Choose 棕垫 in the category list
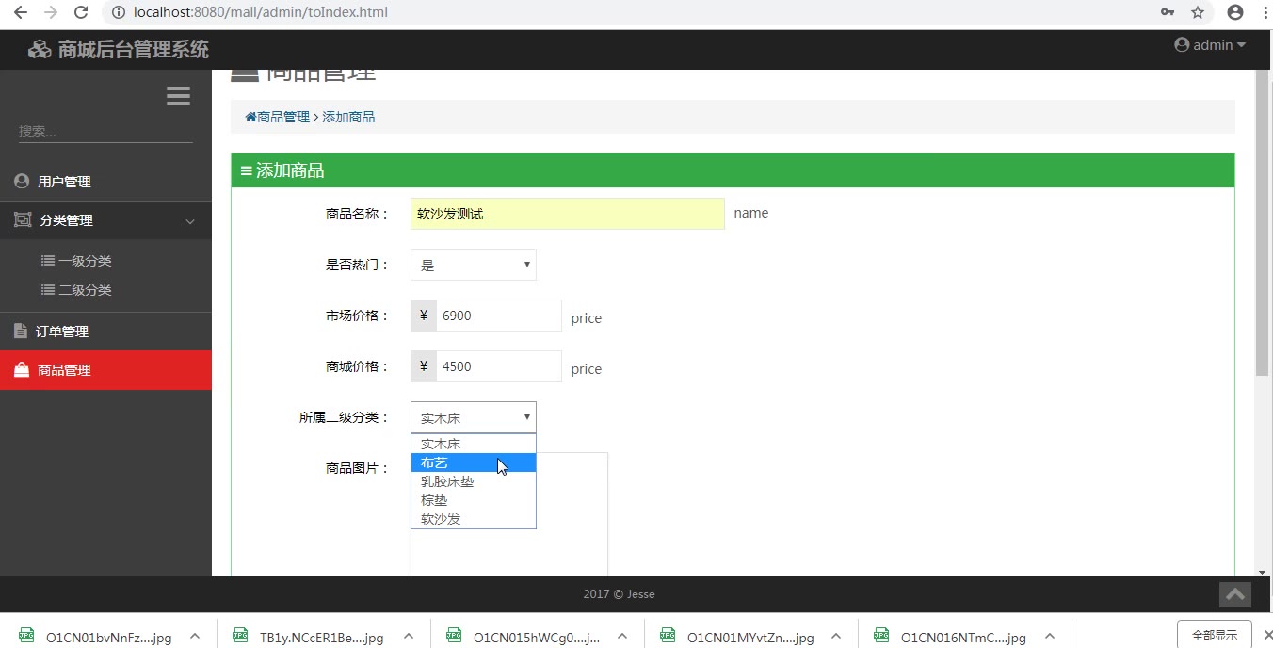 click(x=474, y=500)
